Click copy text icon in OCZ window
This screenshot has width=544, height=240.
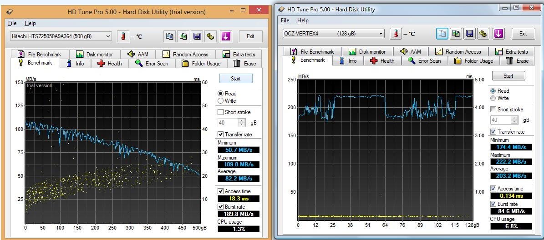442,34
